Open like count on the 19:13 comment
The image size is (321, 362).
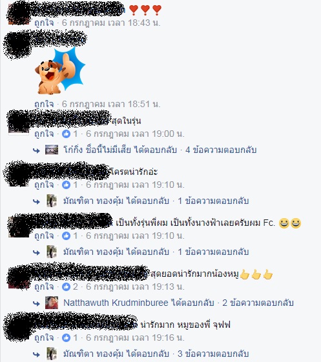coord(70,287)
